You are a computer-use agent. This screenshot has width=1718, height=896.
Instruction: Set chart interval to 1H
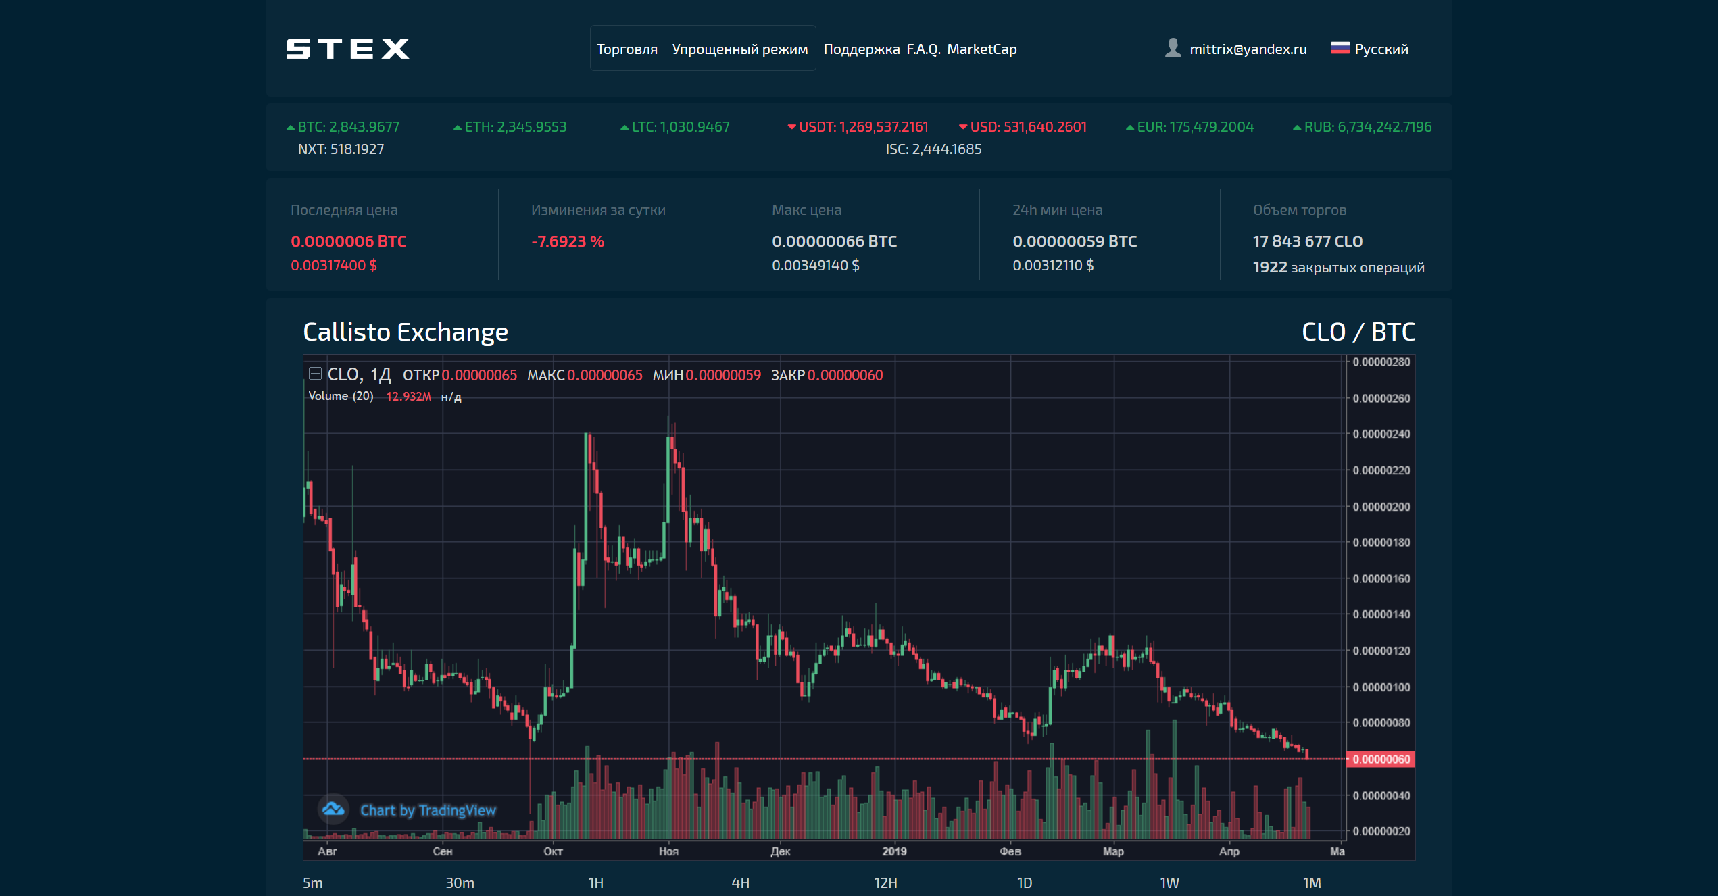[x=595, y=882]
